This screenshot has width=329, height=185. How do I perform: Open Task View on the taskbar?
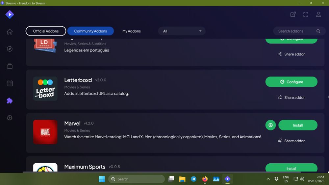pos(171,179)
